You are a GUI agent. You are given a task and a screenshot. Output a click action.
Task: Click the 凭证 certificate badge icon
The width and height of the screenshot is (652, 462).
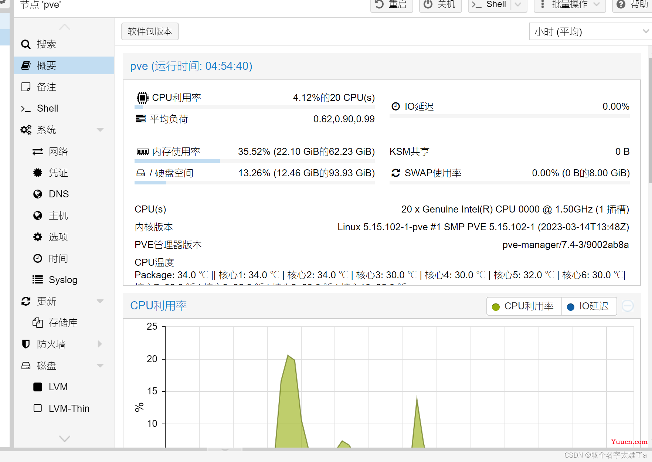(38, 173)
